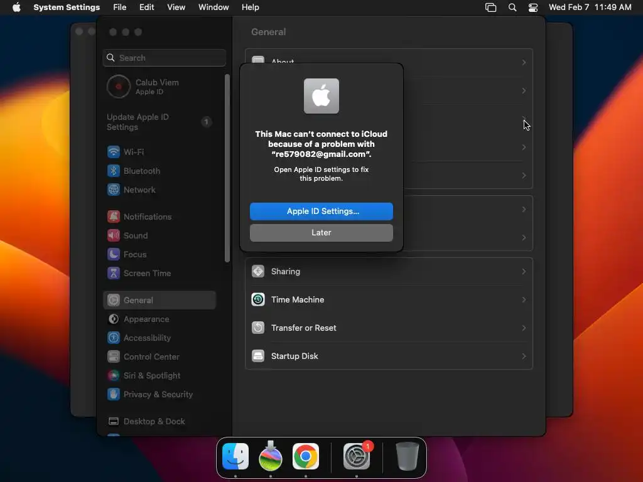Expand the Sharing row chevron
This screenshot has height=482, width=643.
(524, 271)
